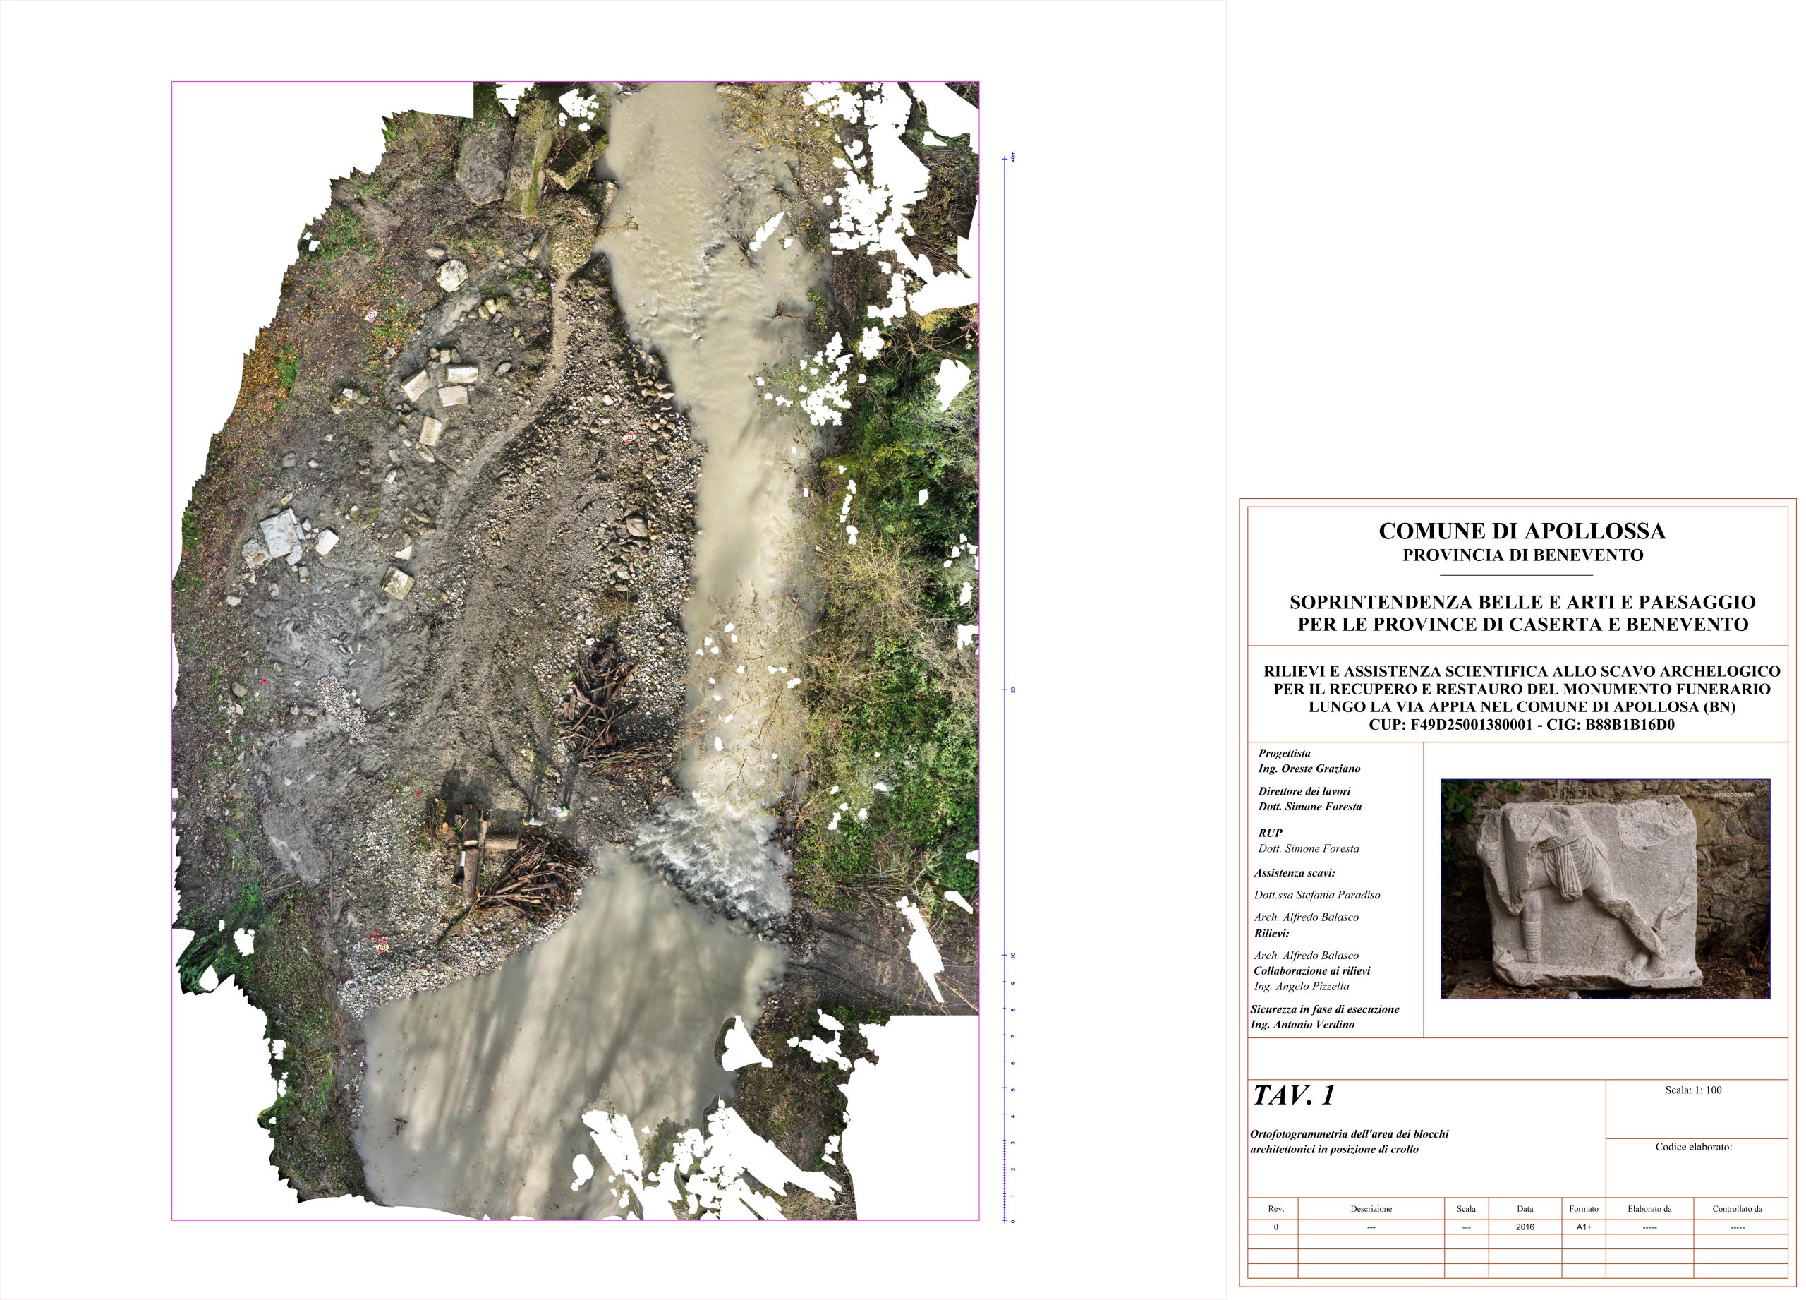Click the Codice elaborato field
Viewport: 1806px width, 1300px height.
tap(1694, 1147)
